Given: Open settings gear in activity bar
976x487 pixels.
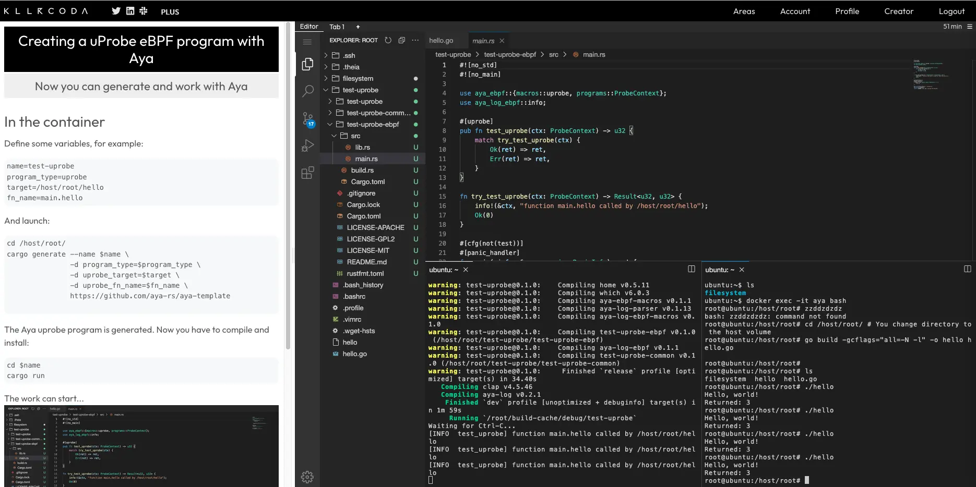Looking at the screenshot, I should (307, 477).
